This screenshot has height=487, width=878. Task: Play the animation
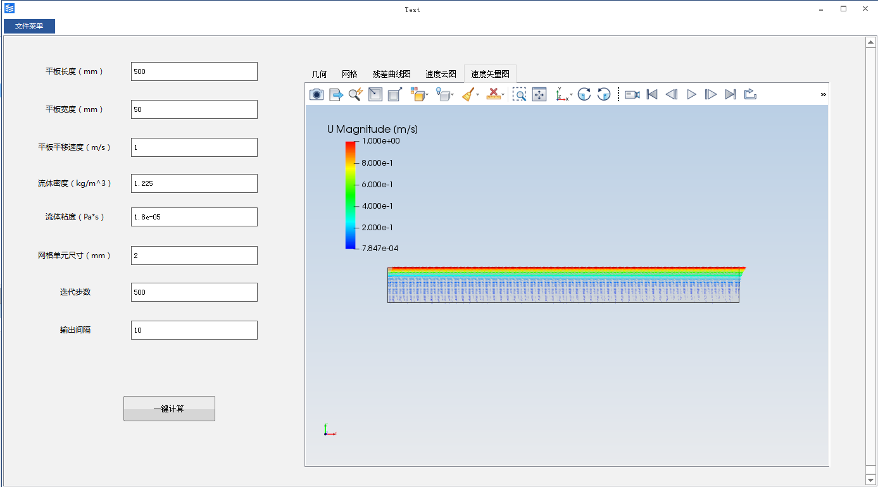point(692,94)
